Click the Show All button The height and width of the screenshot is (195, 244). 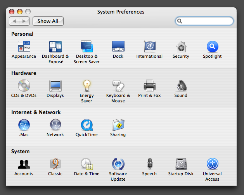coord(48,21)
